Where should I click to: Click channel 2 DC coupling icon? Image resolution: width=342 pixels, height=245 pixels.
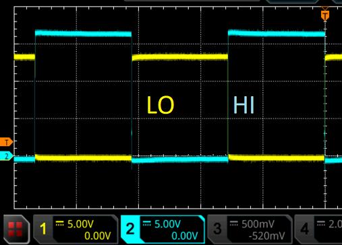point(147,223)
